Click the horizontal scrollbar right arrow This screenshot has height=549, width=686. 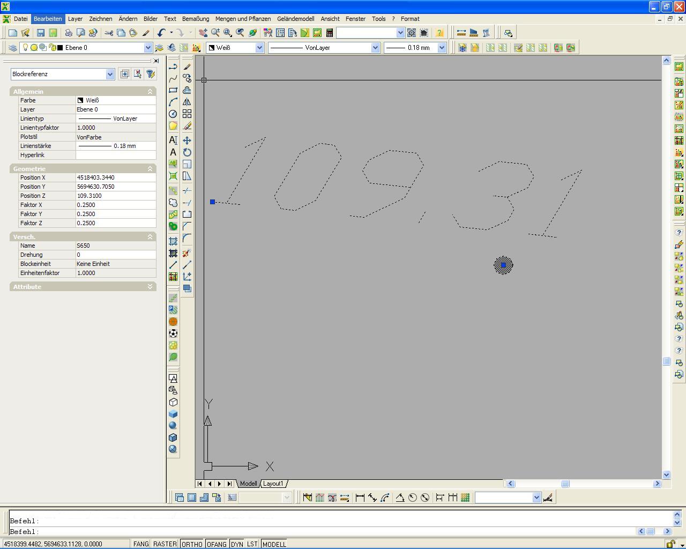(x=657, y=484)
